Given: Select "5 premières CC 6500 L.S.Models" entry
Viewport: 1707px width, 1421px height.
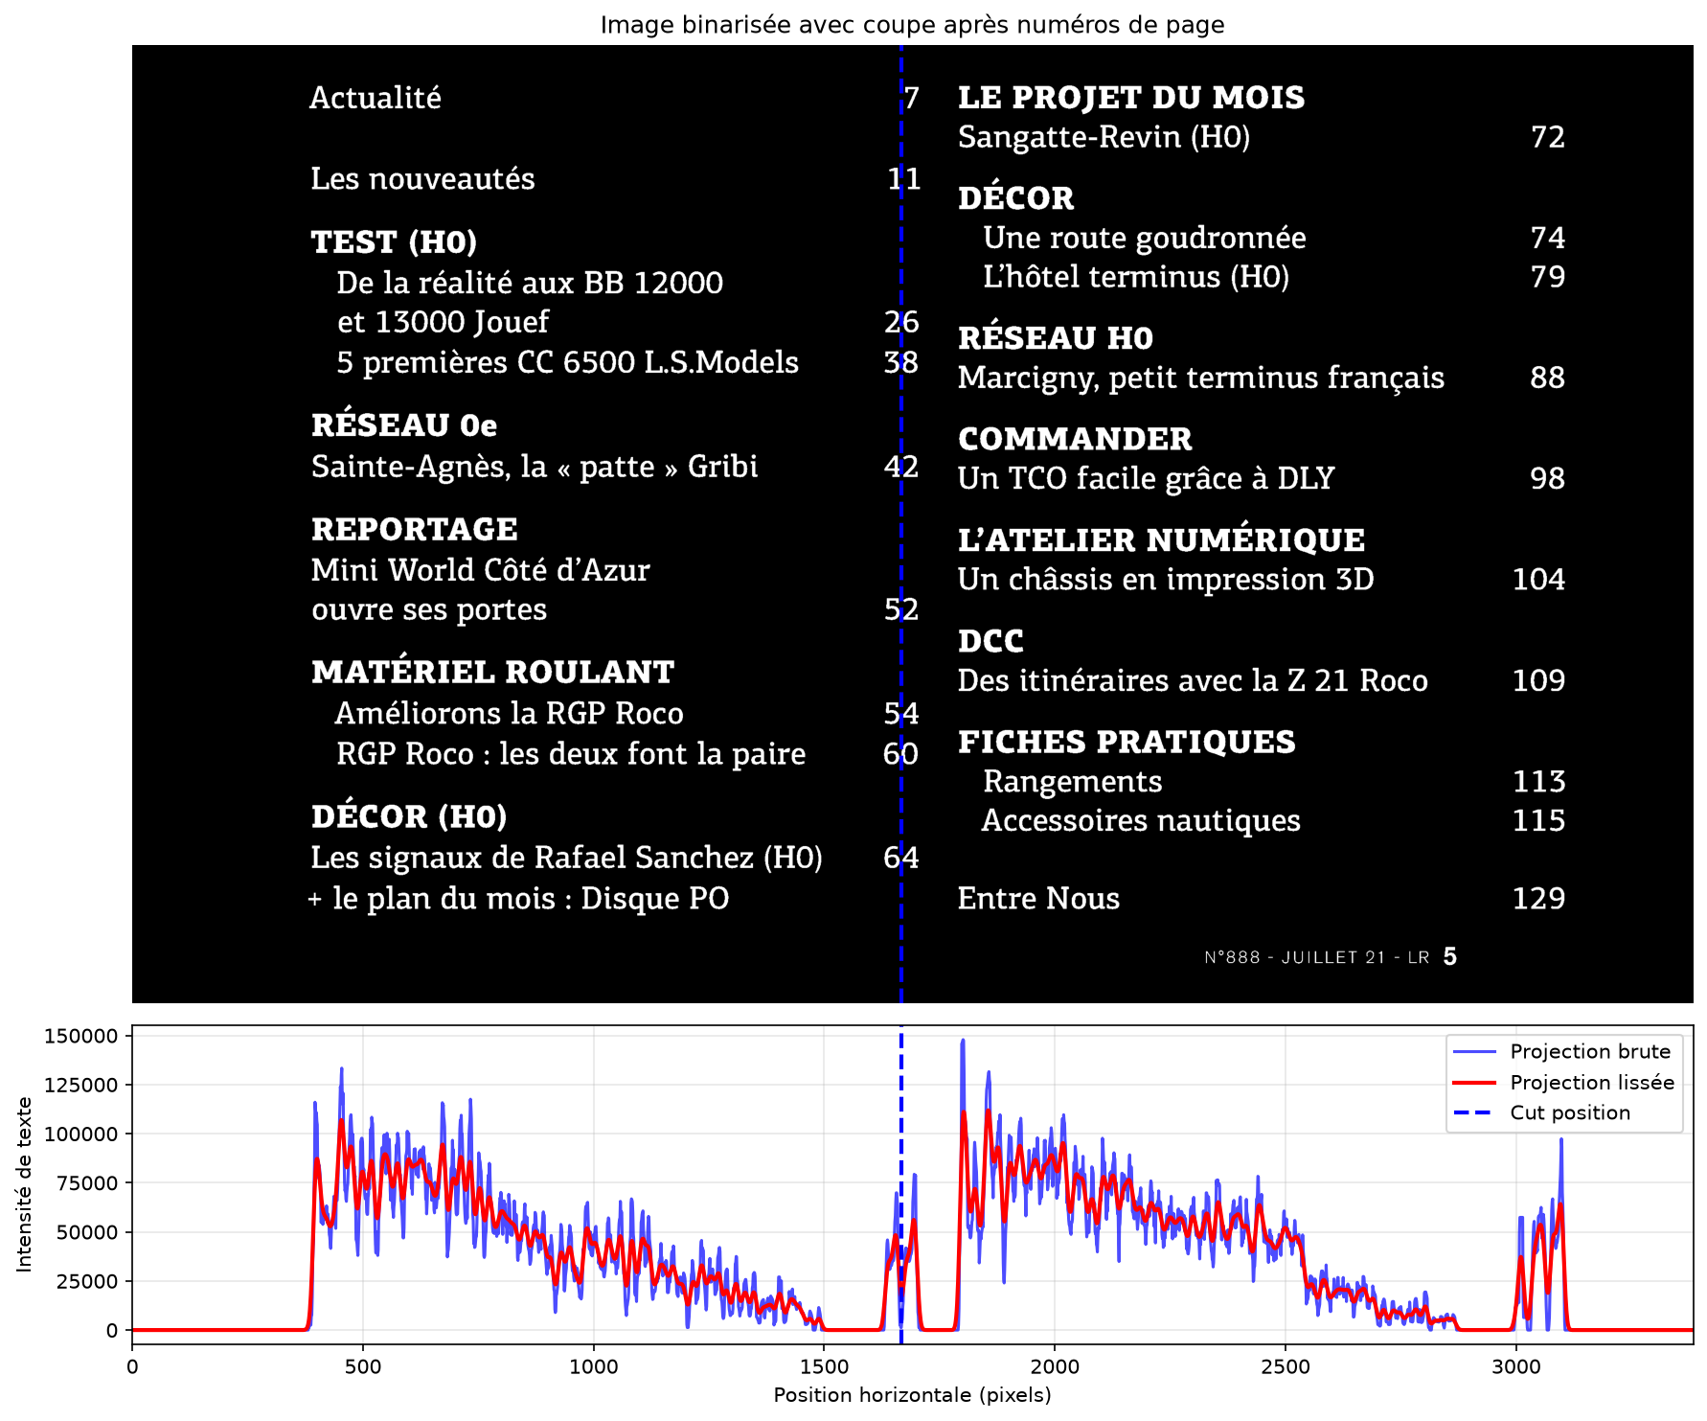Looking at the screenshot, I should click(567, 362).
